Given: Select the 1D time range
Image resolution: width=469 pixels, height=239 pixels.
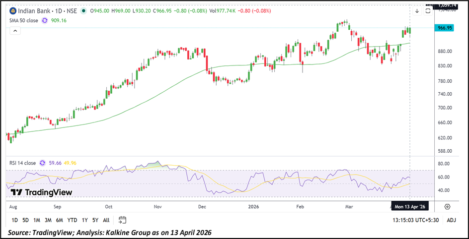Looking at the screenshot, I should pos(14,220).
